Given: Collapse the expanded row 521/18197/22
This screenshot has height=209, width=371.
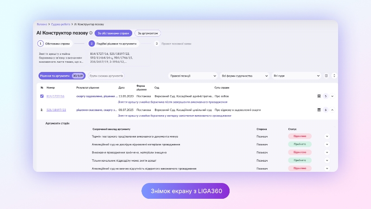Looking at the screenshot, I should [333, 110].
